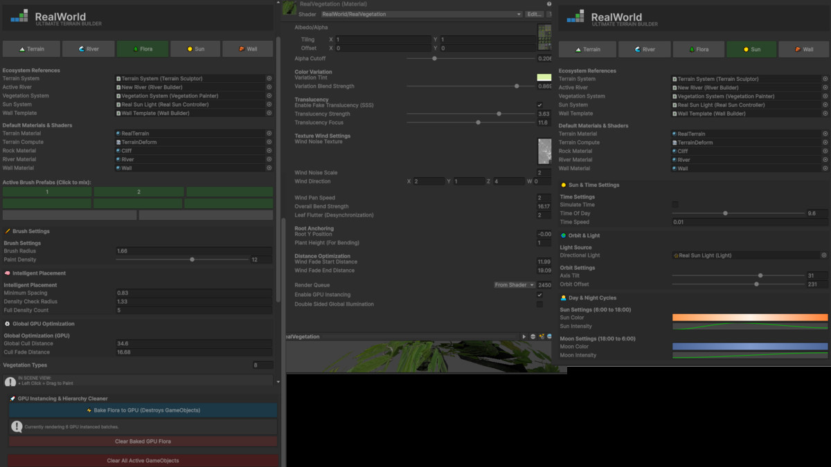Adjust the Time Of Day slider

click(x=738, y=213)
